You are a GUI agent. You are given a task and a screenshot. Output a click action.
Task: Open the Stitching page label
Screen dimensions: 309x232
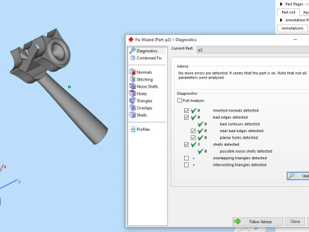pyautogui.click(x=145, y=79)
